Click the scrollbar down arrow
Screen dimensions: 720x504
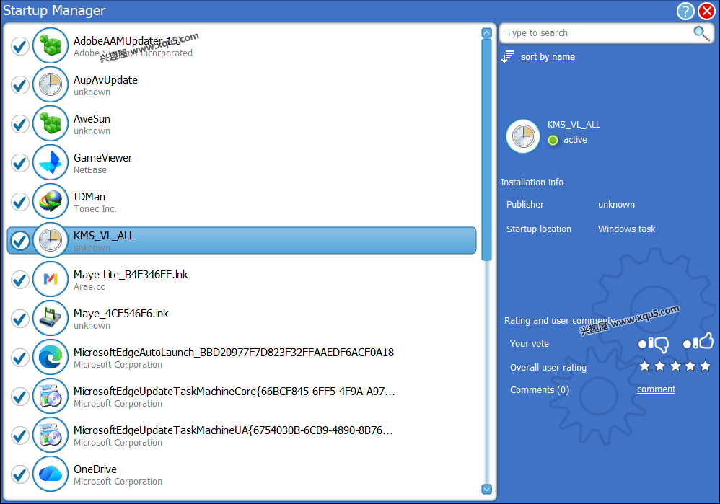(486, 489)
